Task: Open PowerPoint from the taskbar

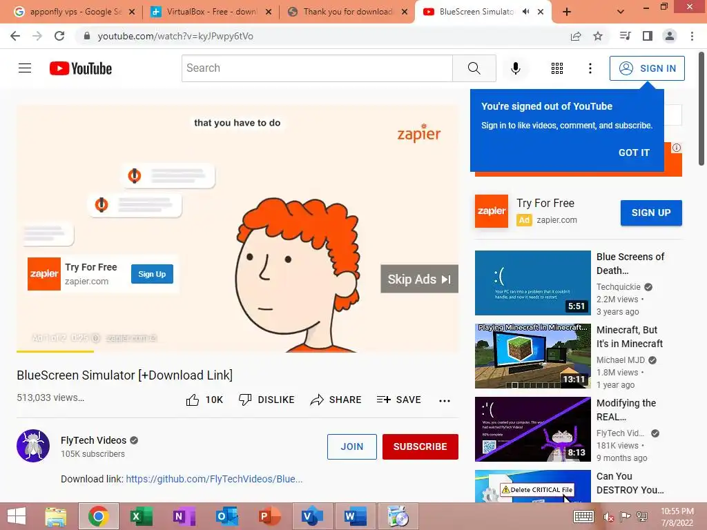Action: coord(270,516)
